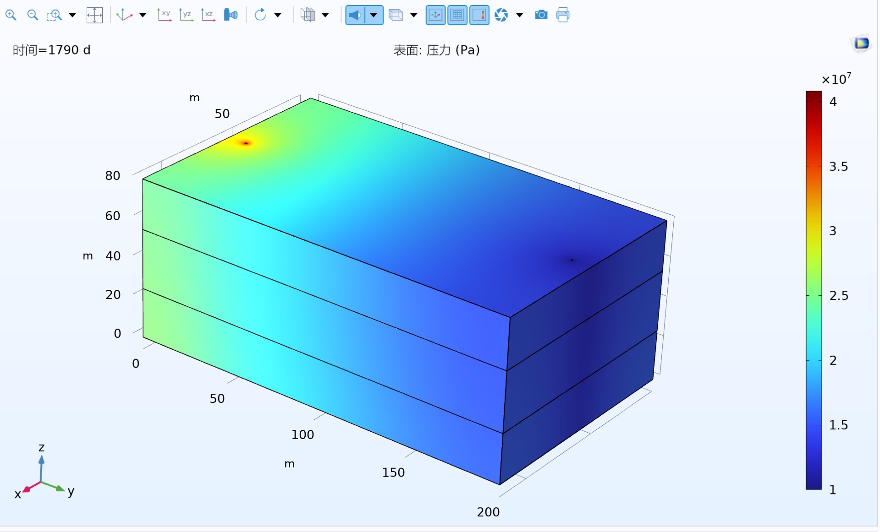This screenshot has width=880, height=532.
Task: Click the Zoom Out magnifier icon
Action: [33, 15]
